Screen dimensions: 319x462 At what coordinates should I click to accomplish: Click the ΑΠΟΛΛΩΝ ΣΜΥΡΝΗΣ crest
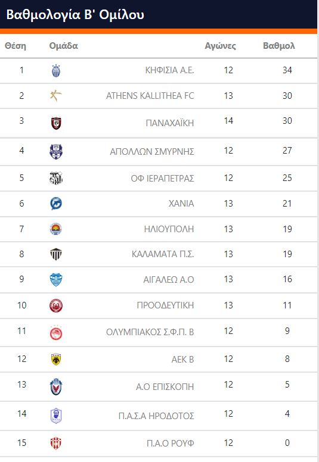coord(56,152)
